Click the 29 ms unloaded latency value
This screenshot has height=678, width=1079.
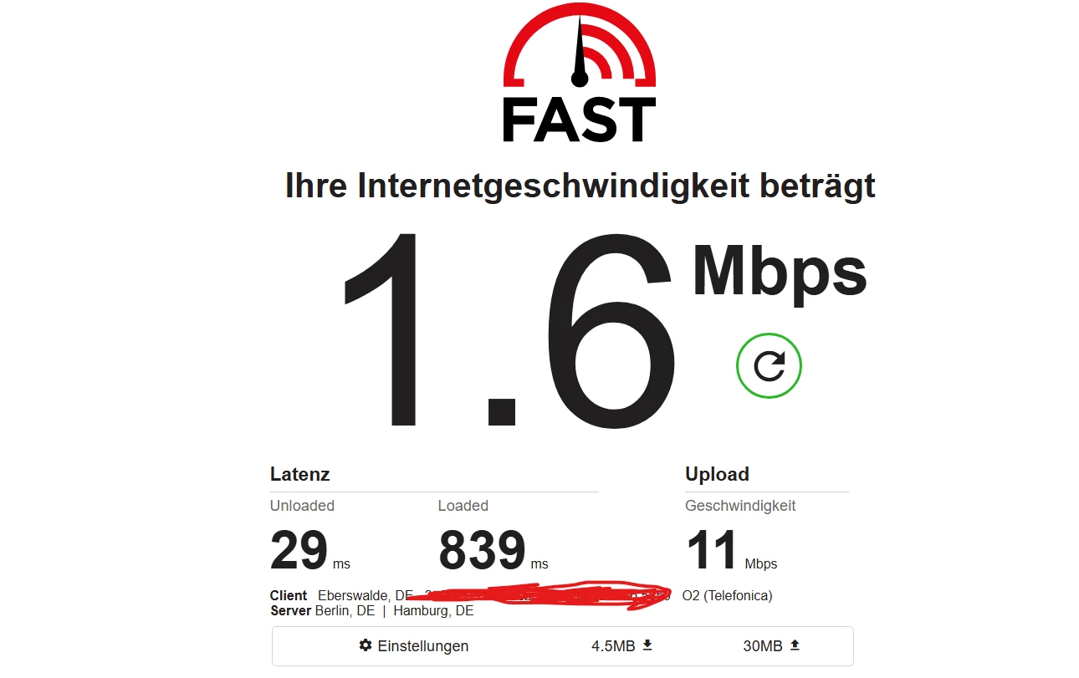click(309, 551)
